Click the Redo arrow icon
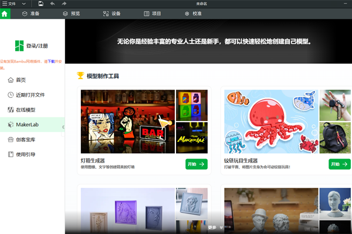 pyautogui.click(x=65, y=4)
